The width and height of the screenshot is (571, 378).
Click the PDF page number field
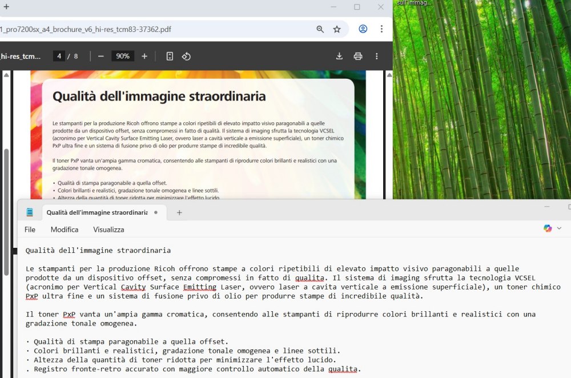click(59, 56)
